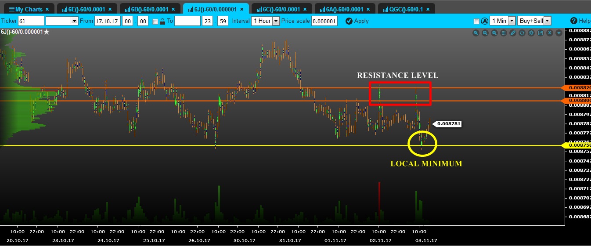Close the 6A()-60/0.0001 tab
Image resolution: width=591 pixels, height=246 pixels.
(368, 9)
